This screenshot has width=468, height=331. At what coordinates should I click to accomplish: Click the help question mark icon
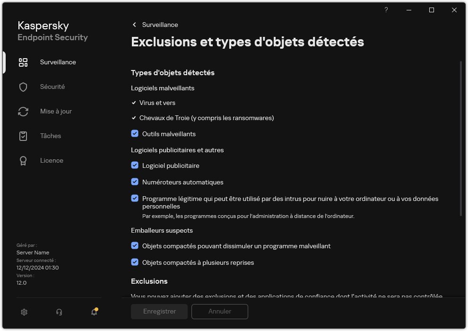pyautogui.click(x=386, y=10)
